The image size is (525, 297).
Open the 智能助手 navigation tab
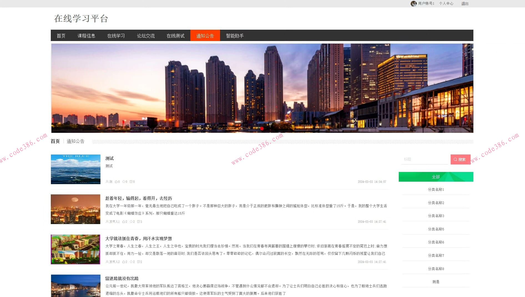(x=235, y=36)
